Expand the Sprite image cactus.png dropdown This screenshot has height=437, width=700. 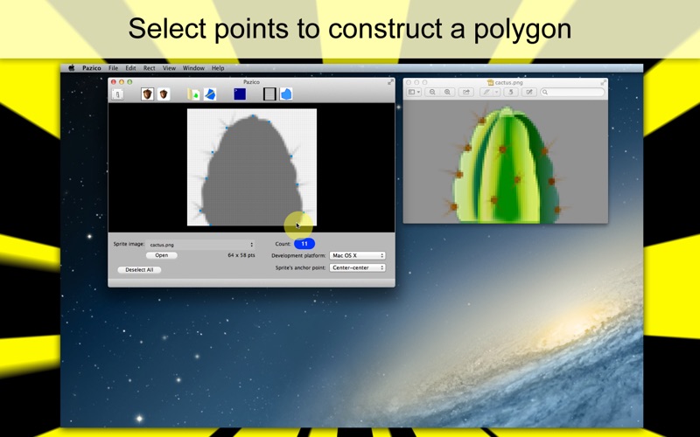pos(201,245)
